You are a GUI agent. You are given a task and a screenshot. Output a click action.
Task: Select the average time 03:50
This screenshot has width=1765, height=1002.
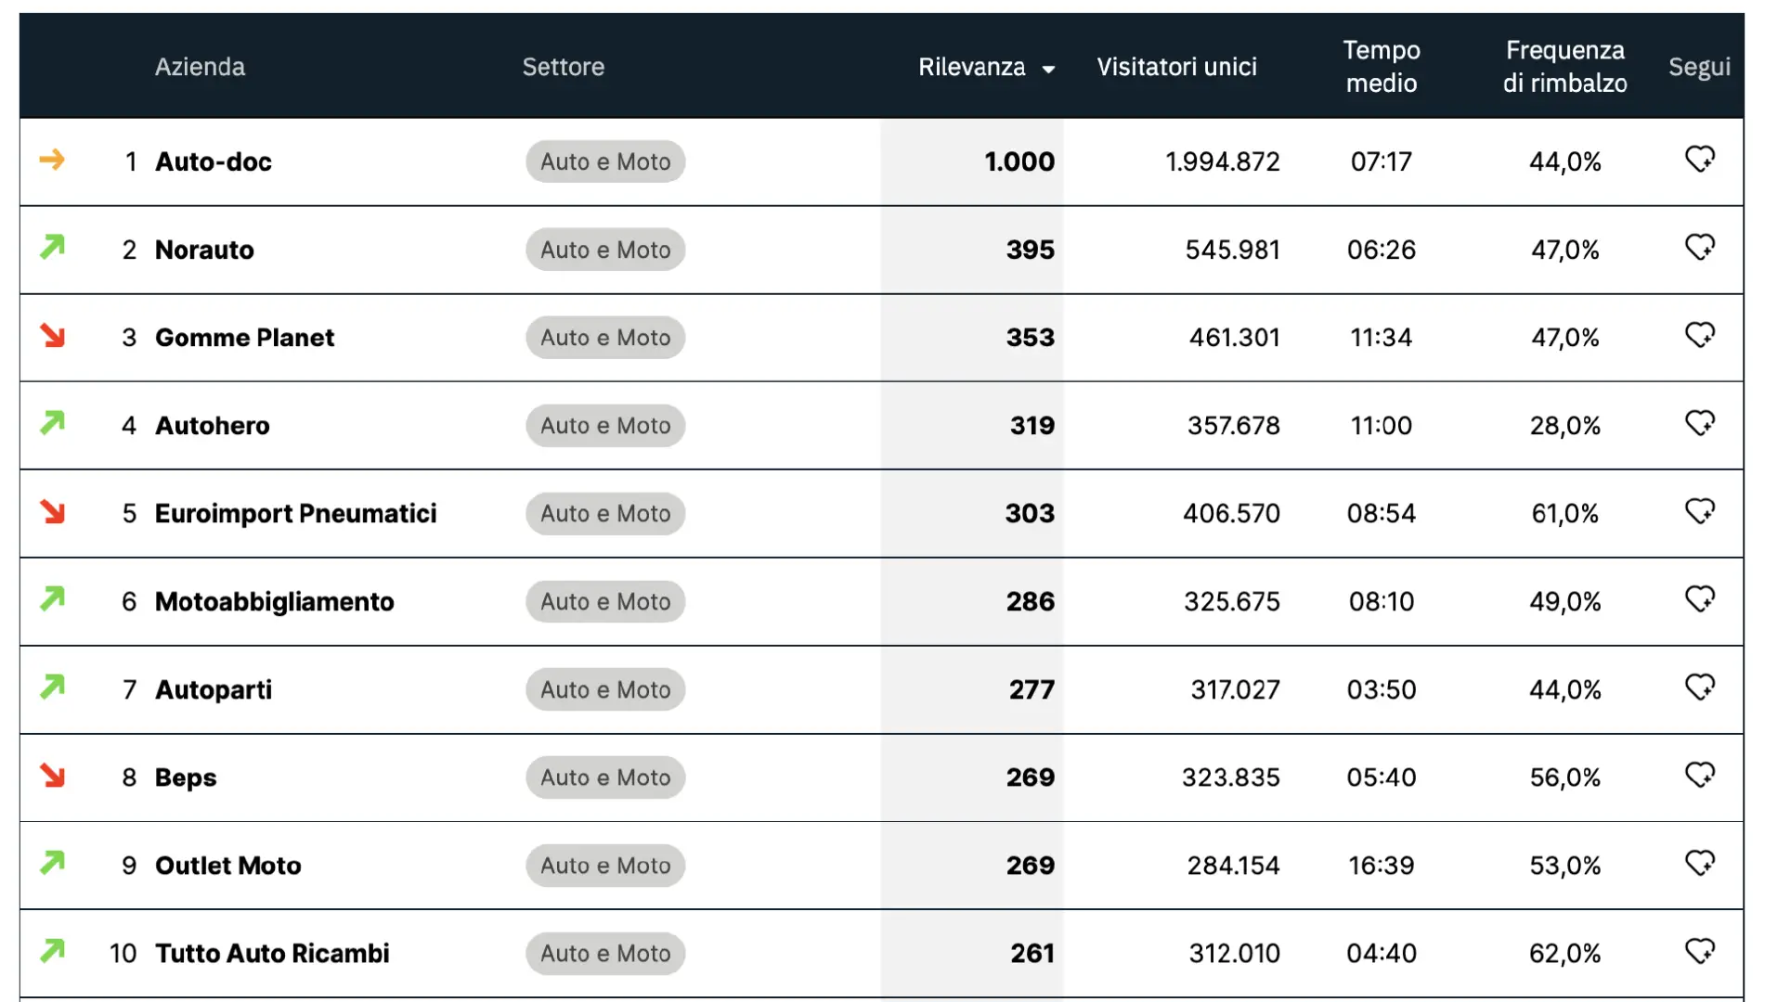click(1381, 690)
